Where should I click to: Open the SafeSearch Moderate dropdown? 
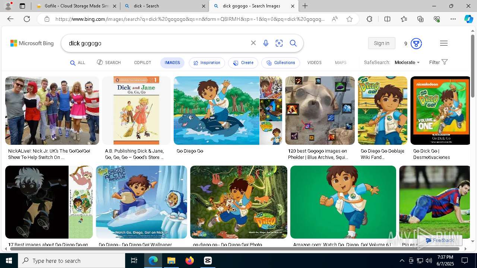[x=407, y=63]
